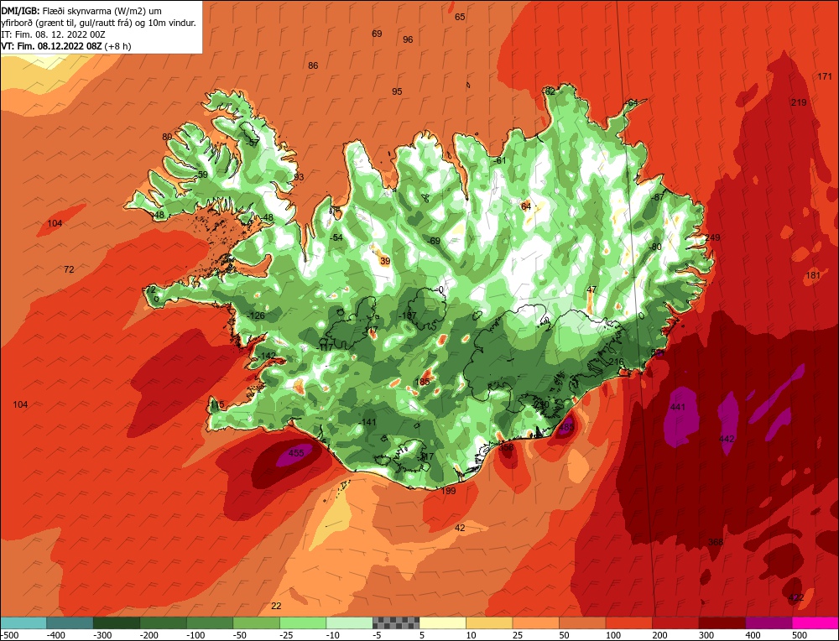Click the -142 flux value near the west coast

coord(267,356)
